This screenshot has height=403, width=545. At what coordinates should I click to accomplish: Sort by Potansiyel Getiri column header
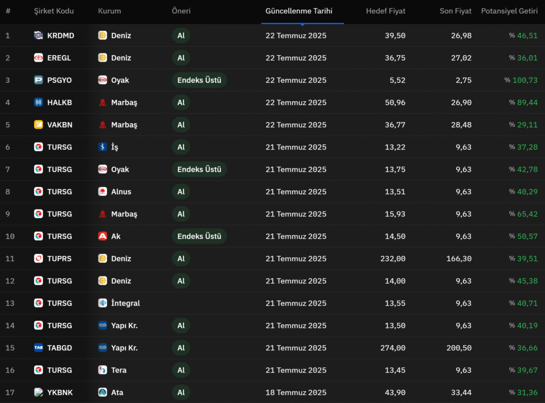pyautogui.click(x=509, y=11)
